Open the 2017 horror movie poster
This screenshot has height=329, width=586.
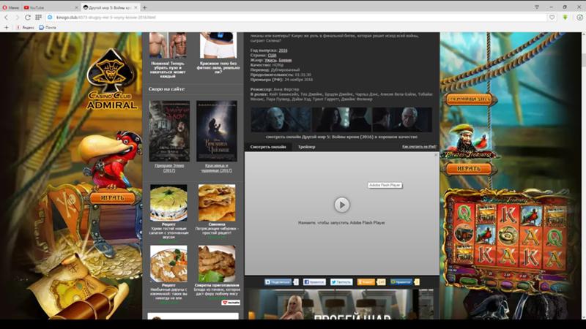click(169, 131)
